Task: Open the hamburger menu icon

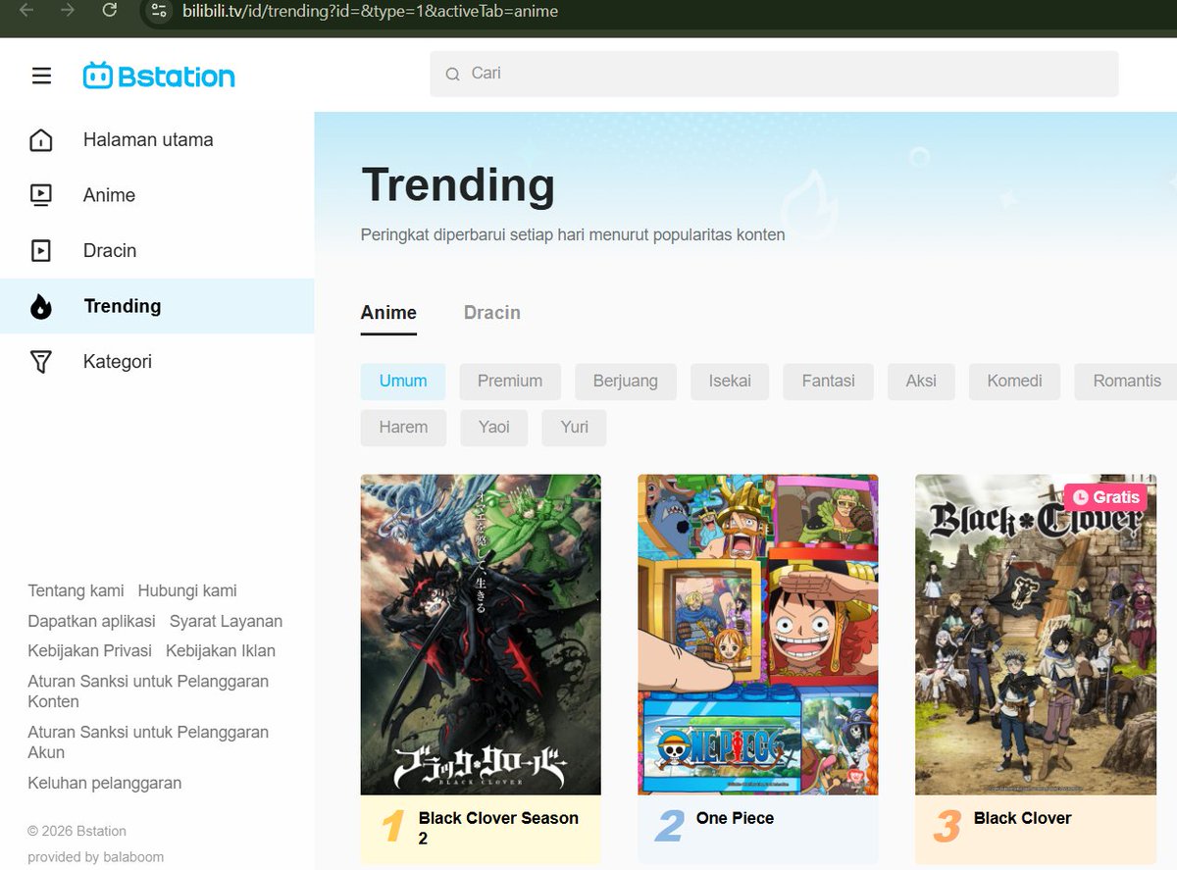Action: click(x=41, y=76)
